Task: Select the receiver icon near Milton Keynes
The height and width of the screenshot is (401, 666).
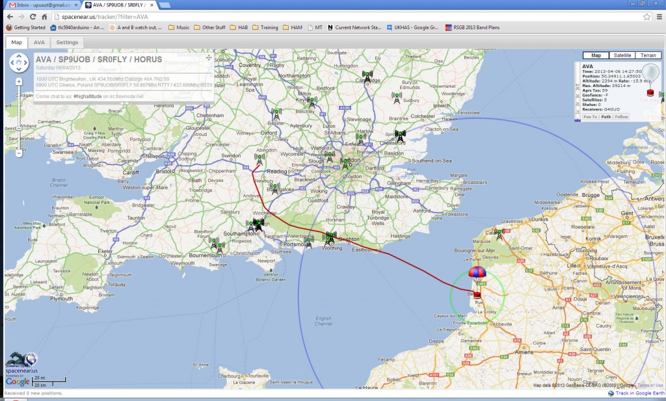Action: point(312,102)
